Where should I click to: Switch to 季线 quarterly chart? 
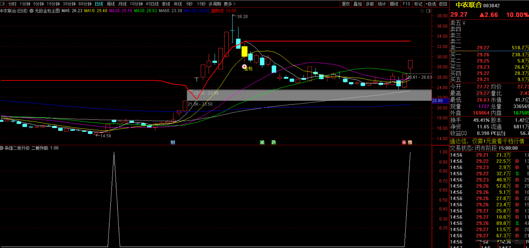166,4
